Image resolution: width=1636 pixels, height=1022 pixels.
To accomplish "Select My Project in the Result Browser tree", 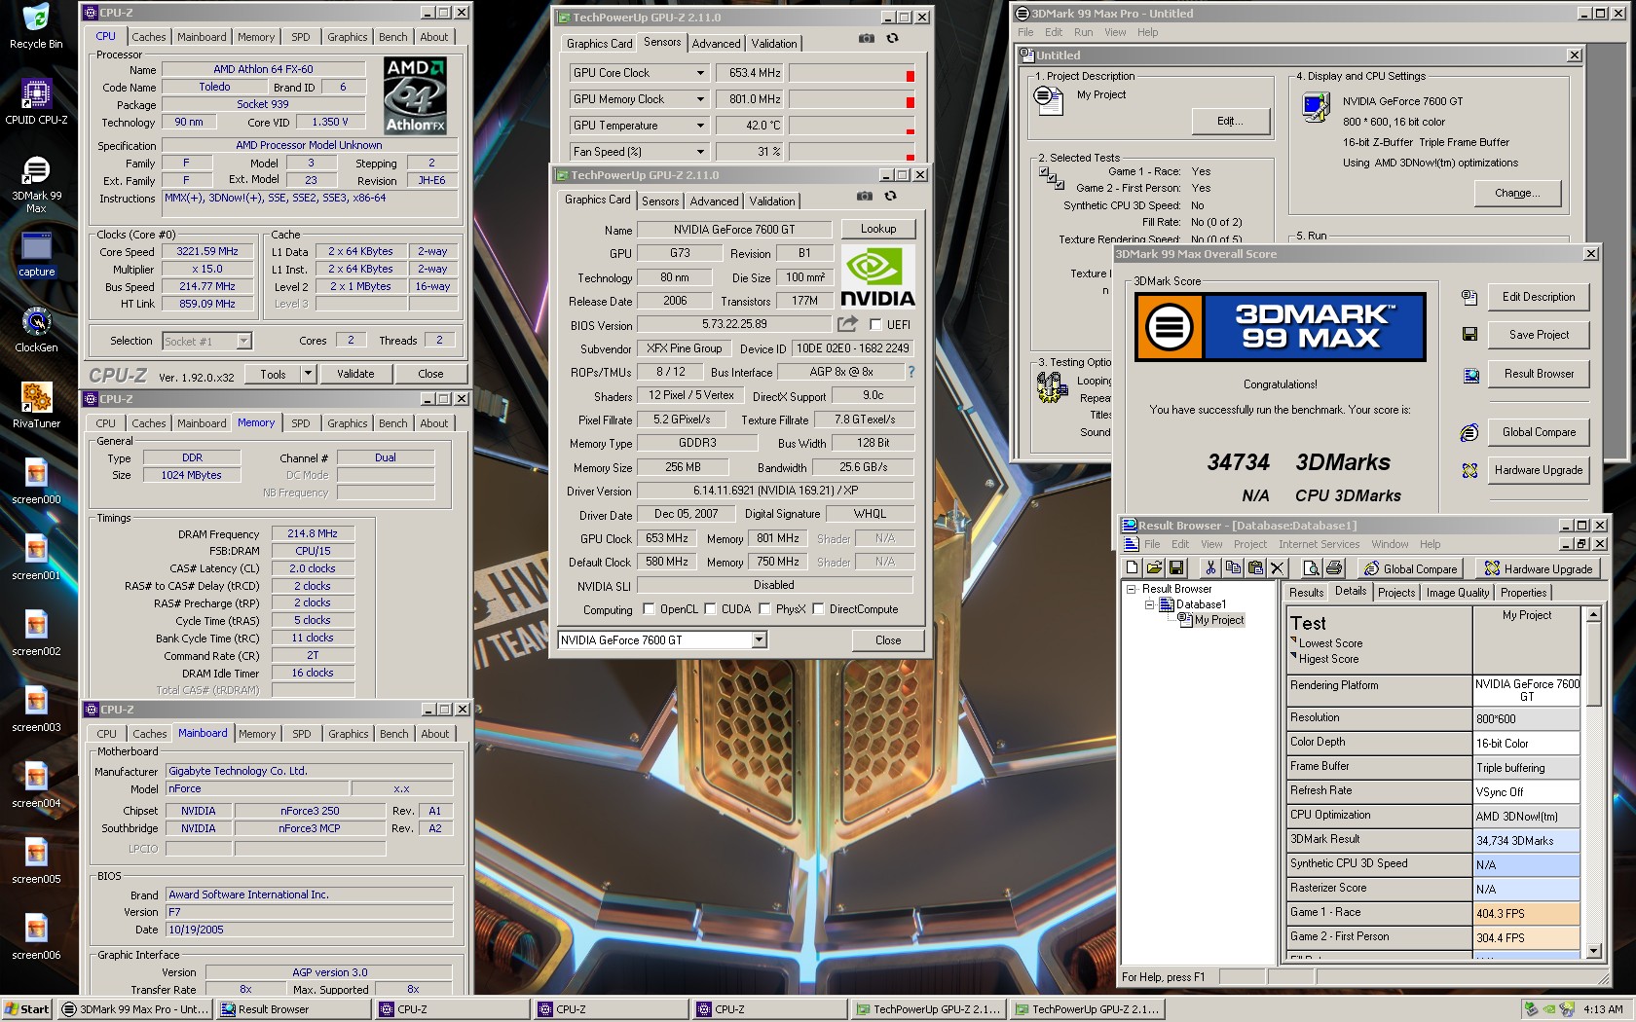I will pos(1218,620).
